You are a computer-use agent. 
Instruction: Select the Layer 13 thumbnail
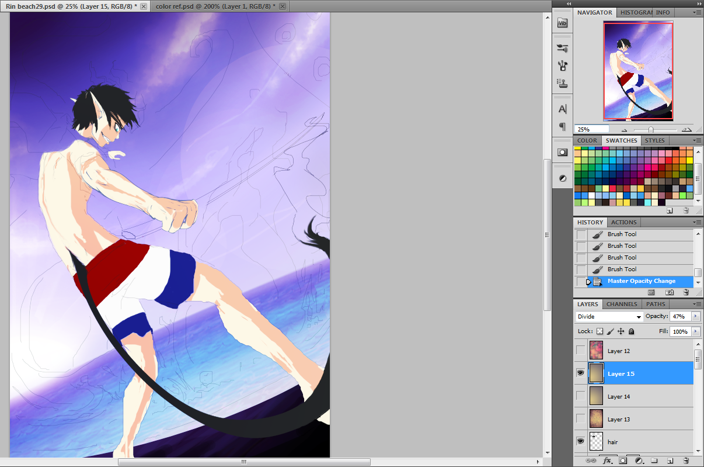pos(596,419)
